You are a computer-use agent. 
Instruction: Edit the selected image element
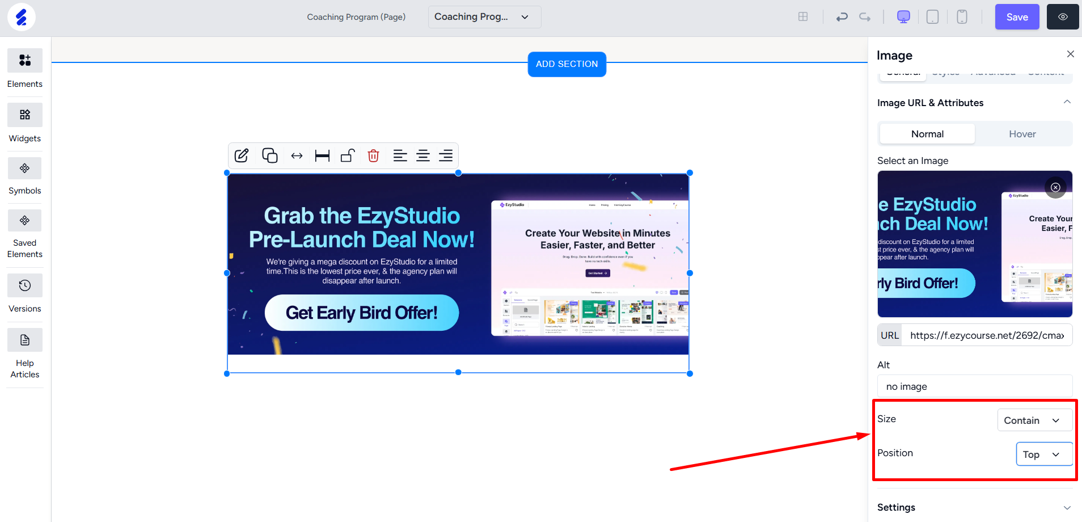242,155
